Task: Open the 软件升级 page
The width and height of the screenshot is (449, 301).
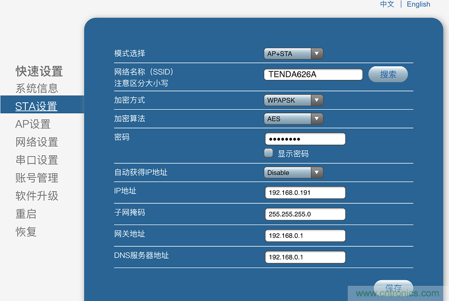Action: coord(36,196)
